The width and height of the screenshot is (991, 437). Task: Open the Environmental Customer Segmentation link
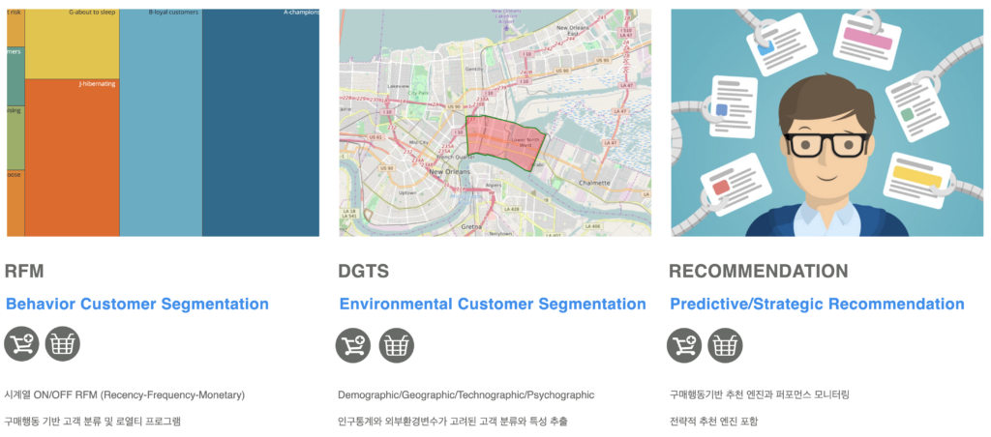click(492, 304)
